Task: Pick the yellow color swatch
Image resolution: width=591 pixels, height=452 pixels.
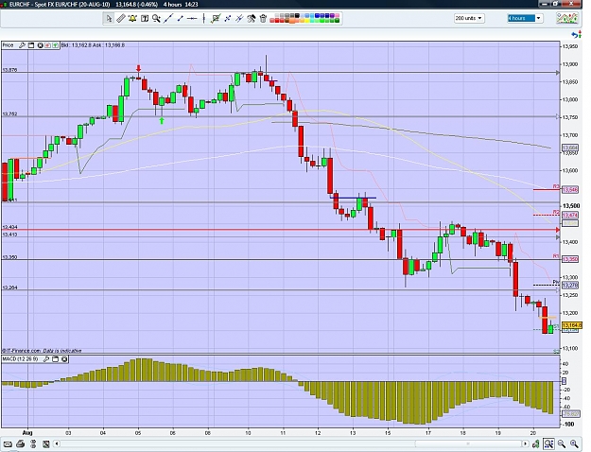Action: click(x=306, y=21)
